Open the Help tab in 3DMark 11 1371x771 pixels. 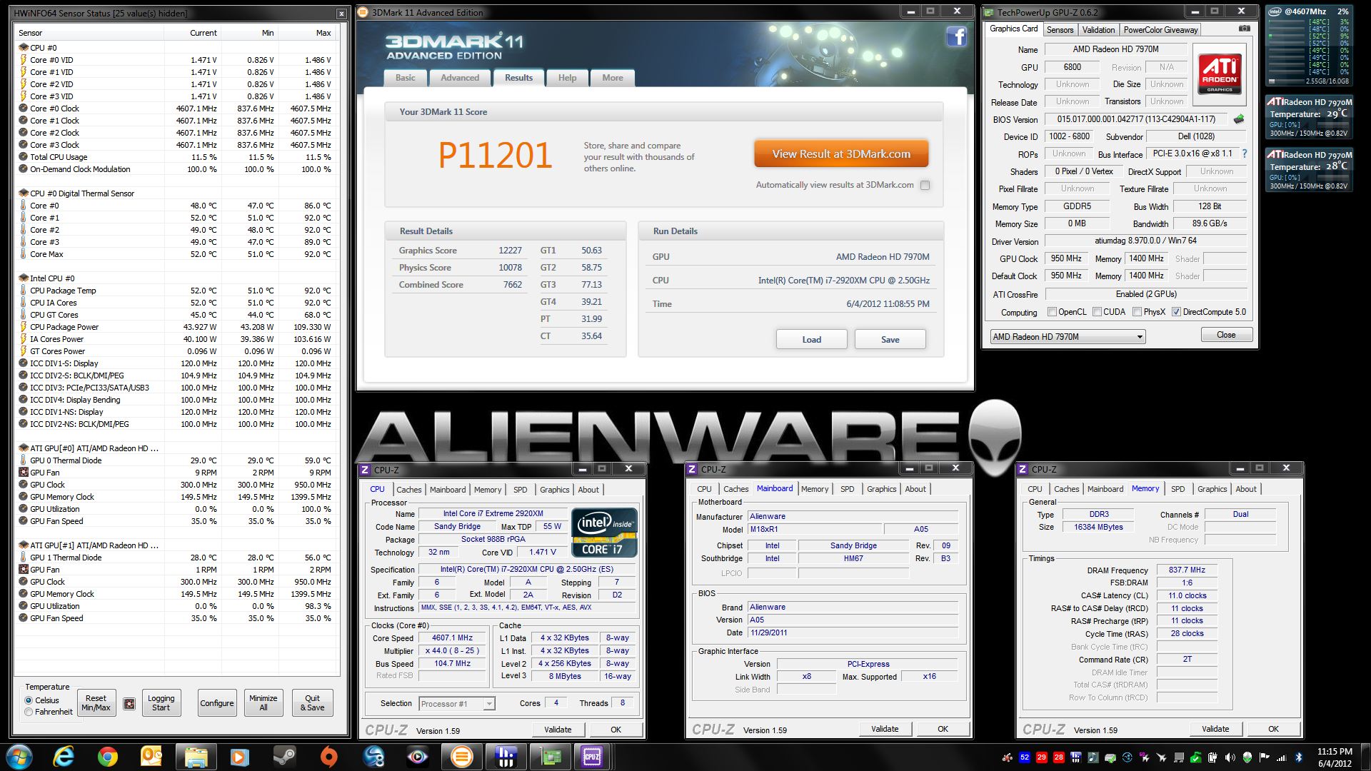pyautogui.click(x=567, y=78)
